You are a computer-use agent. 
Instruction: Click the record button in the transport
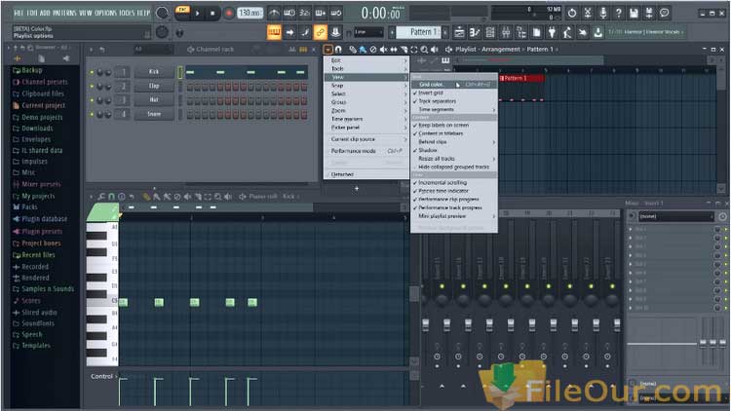[x=228, y=14]
